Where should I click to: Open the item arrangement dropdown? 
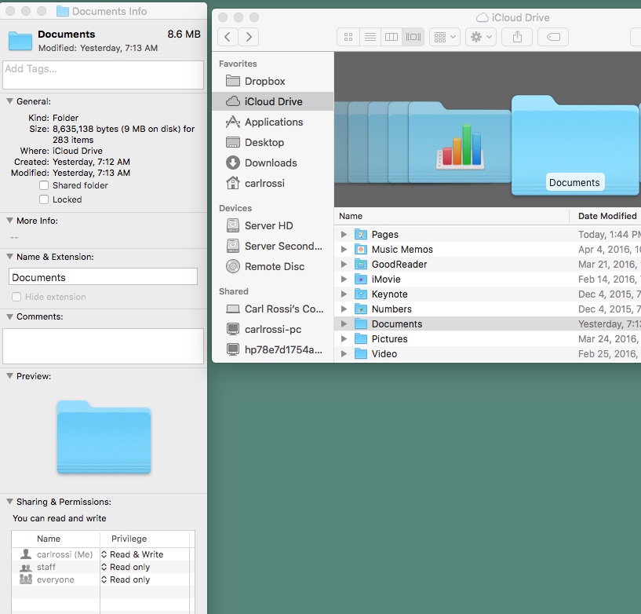click(445, 37)
